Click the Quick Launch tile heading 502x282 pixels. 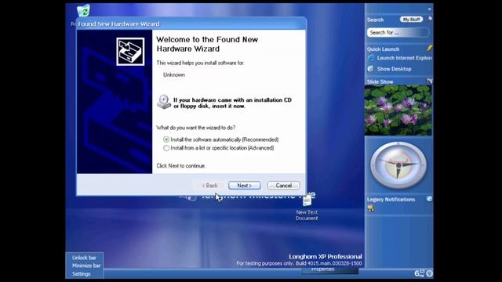coord(383,49)
